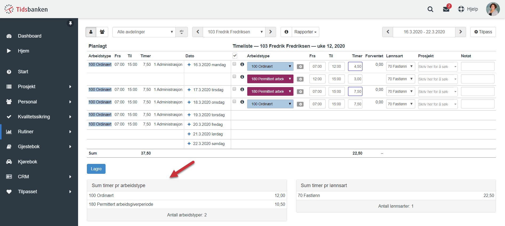
Task: Open the onsdag row's Prosjekt search dropdown
Action: (x=438, y=104)
